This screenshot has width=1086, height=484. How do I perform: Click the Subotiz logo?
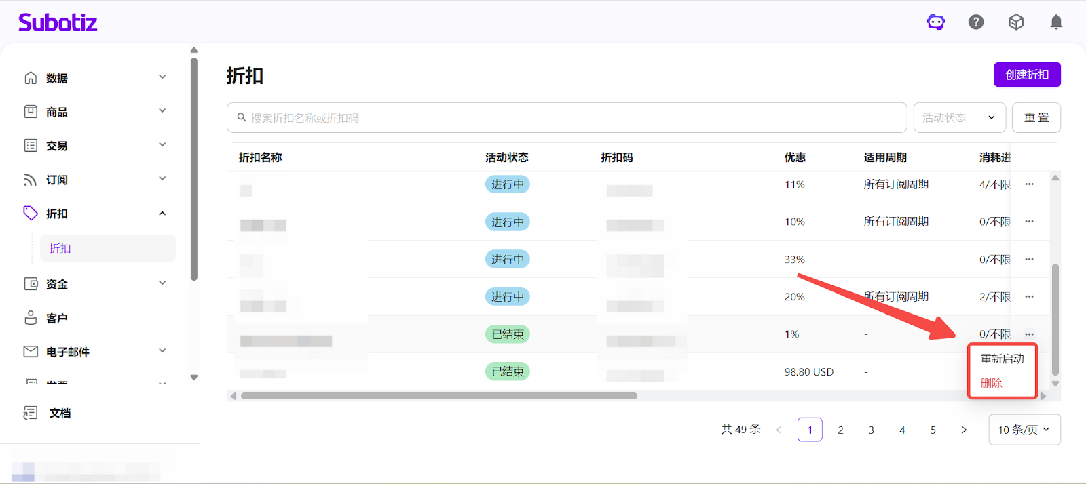coord(58,22)
